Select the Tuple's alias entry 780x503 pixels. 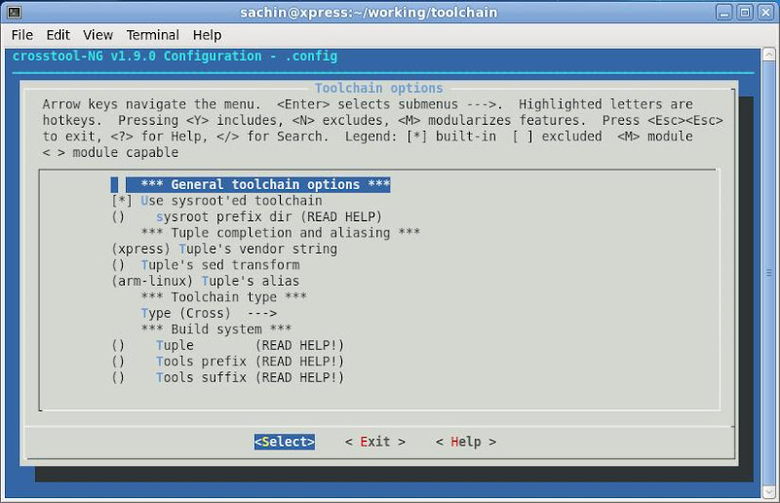tap(206, 281)
